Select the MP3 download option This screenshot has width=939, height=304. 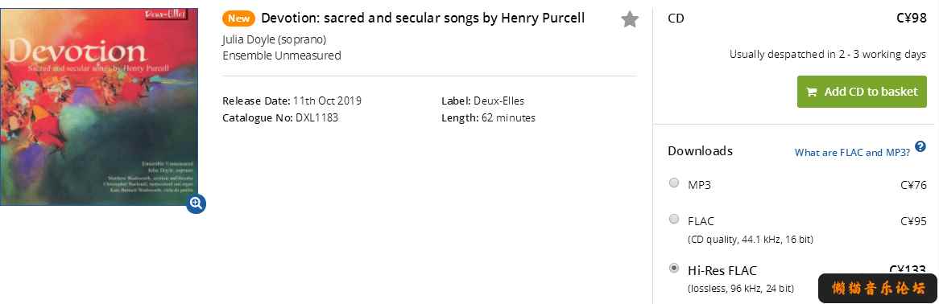coord(674,183)
